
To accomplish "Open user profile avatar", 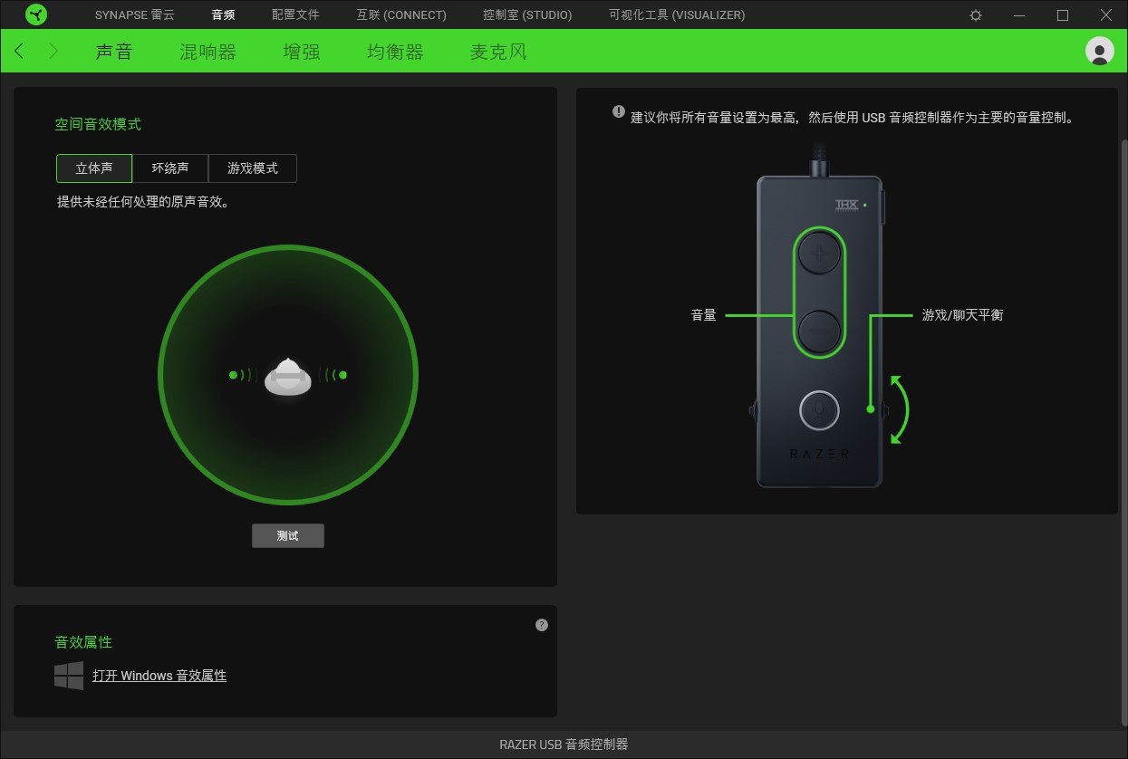I will 1100,51.
